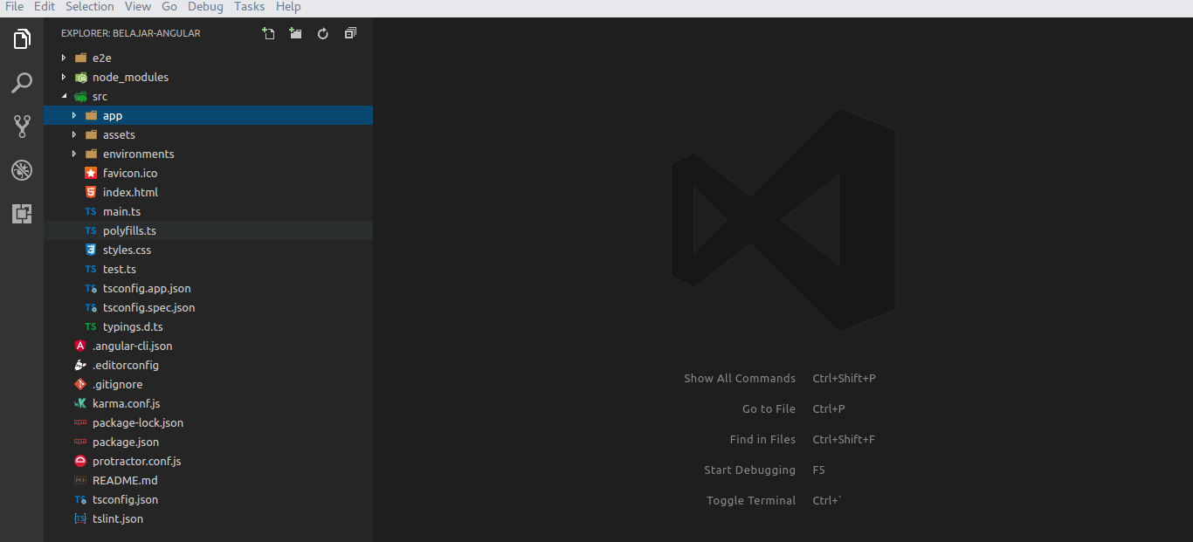This screenshot has width=1193, height=542.
Task: Open the Edit menu
Action: tap(45, 7)
